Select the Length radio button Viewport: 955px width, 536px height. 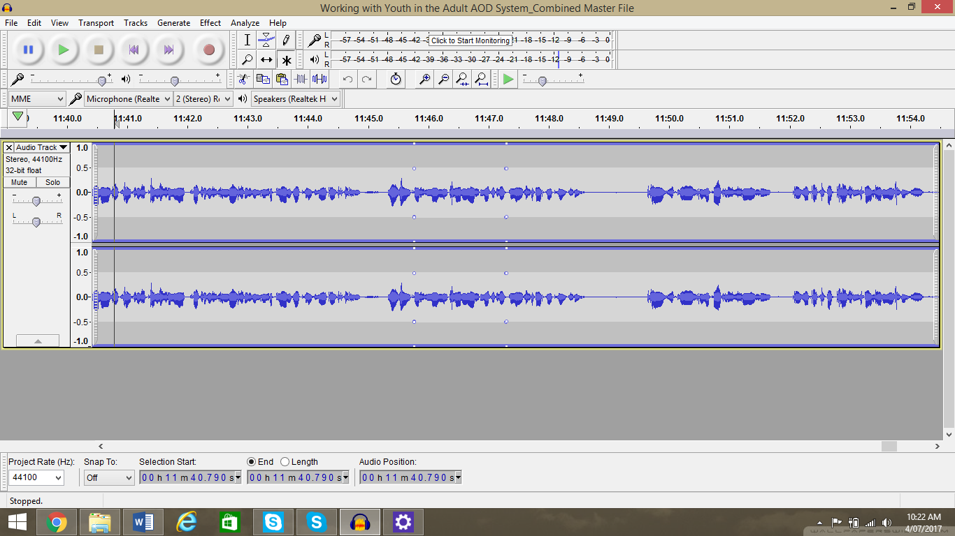[285, 461]
